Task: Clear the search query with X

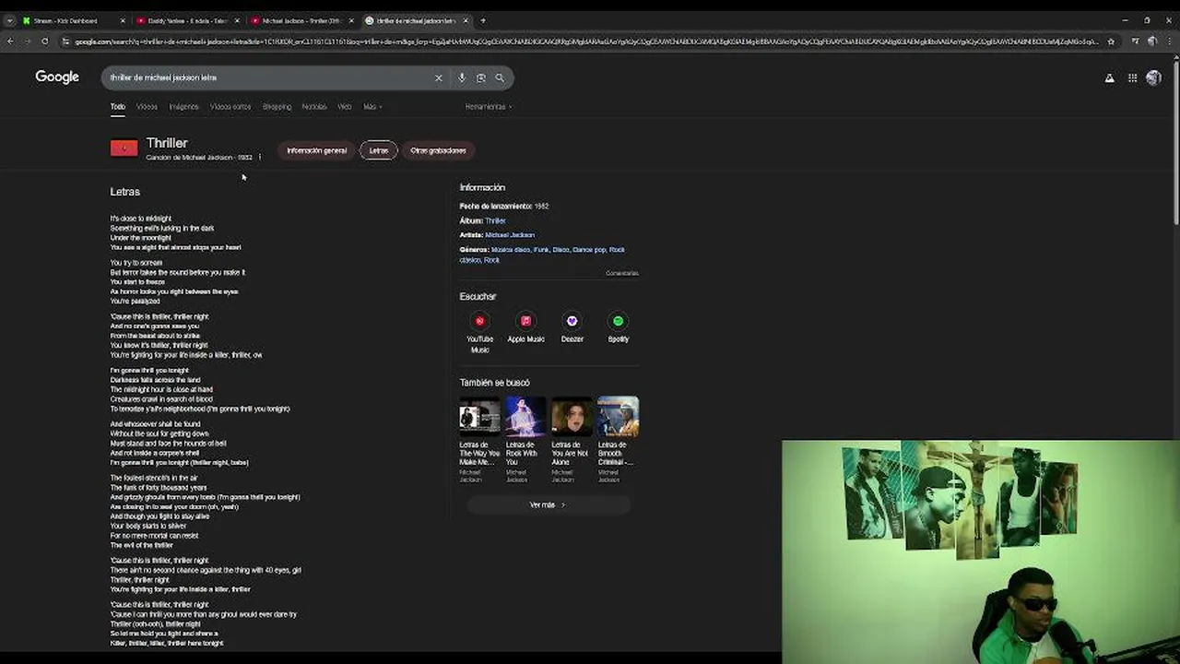Action: pos(439,78)
